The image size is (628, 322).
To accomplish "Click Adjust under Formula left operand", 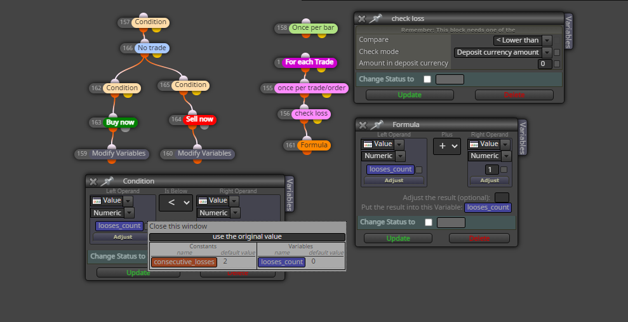I will tap(394, 180).
